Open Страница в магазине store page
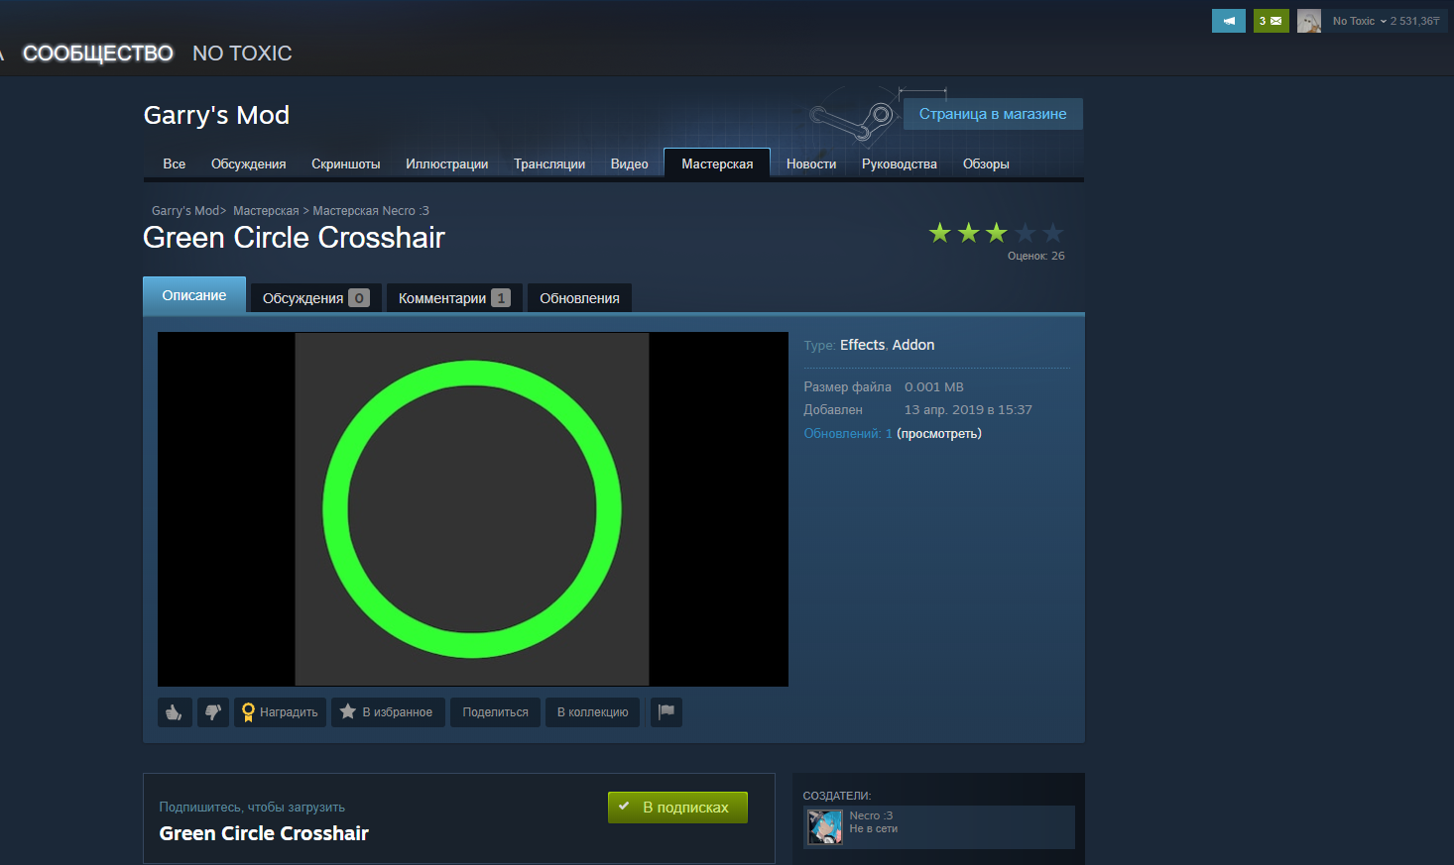 992,114
